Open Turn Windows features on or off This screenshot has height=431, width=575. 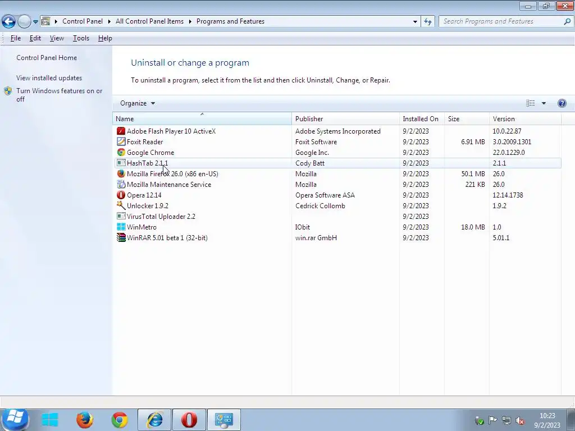(60, 95)
